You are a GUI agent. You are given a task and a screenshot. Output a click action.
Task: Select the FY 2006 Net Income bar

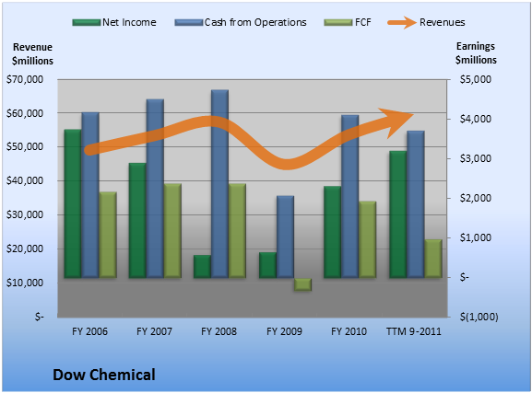[73, 203]
